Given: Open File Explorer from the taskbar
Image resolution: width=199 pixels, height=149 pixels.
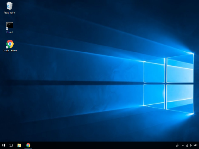Looking at the screenshot, I should click(19, 145).
